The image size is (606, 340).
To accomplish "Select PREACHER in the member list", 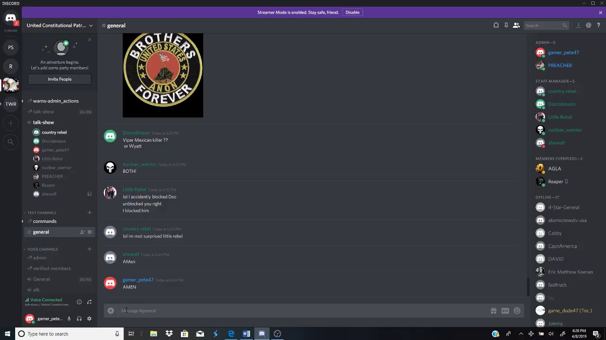I will [x=560, y=66].
